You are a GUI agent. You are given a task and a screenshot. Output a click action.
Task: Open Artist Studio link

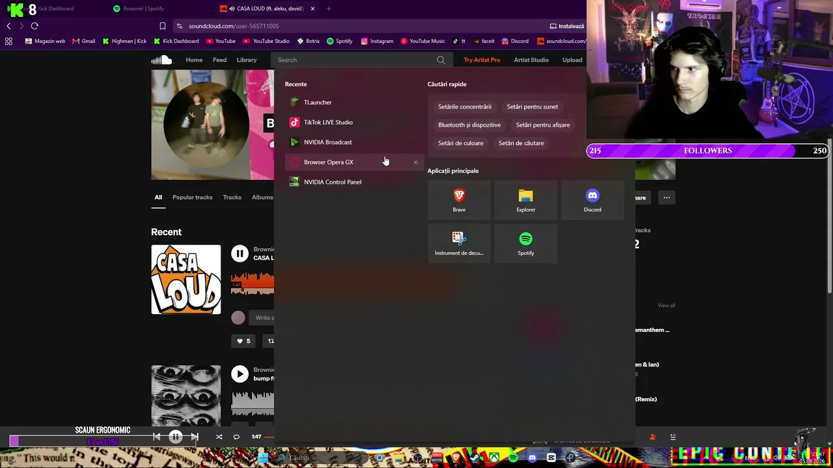click(x=531, y=60)
